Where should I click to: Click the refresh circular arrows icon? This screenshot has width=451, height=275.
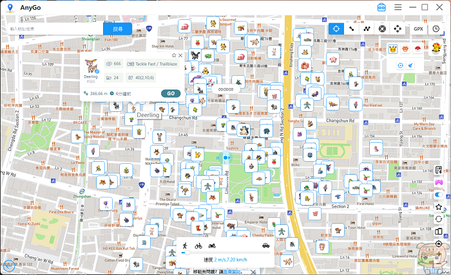439,219
